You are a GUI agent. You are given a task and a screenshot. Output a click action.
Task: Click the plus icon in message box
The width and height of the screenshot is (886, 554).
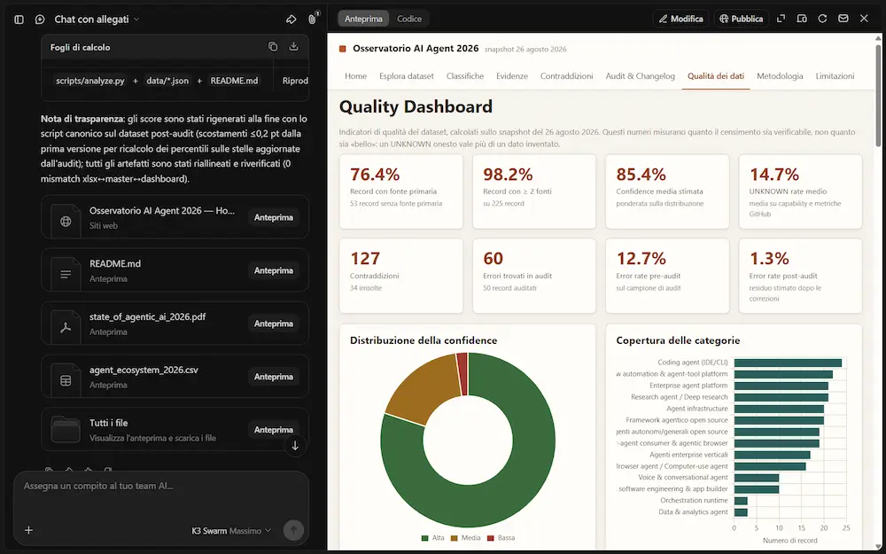[x=29, y=530]
